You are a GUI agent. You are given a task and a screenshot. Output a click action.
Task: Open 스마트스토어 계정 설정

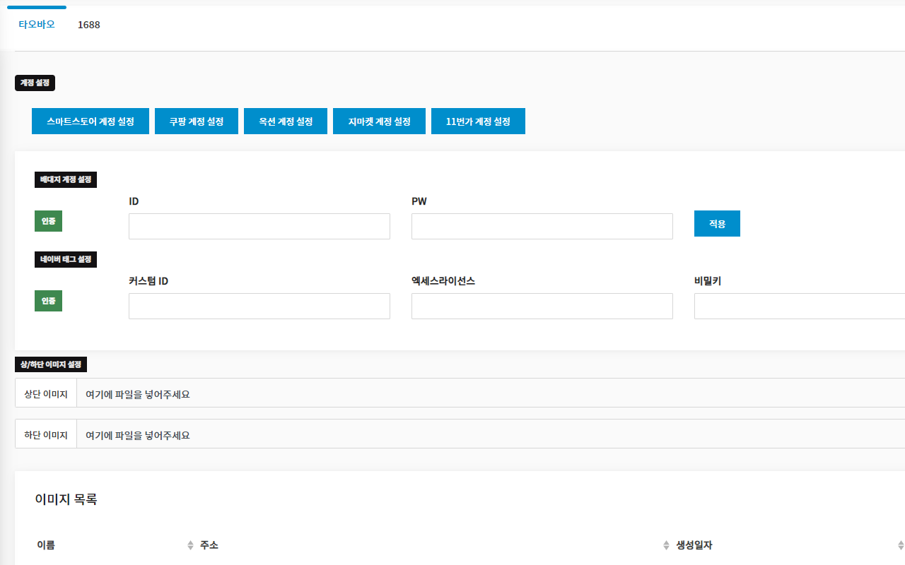90,121
